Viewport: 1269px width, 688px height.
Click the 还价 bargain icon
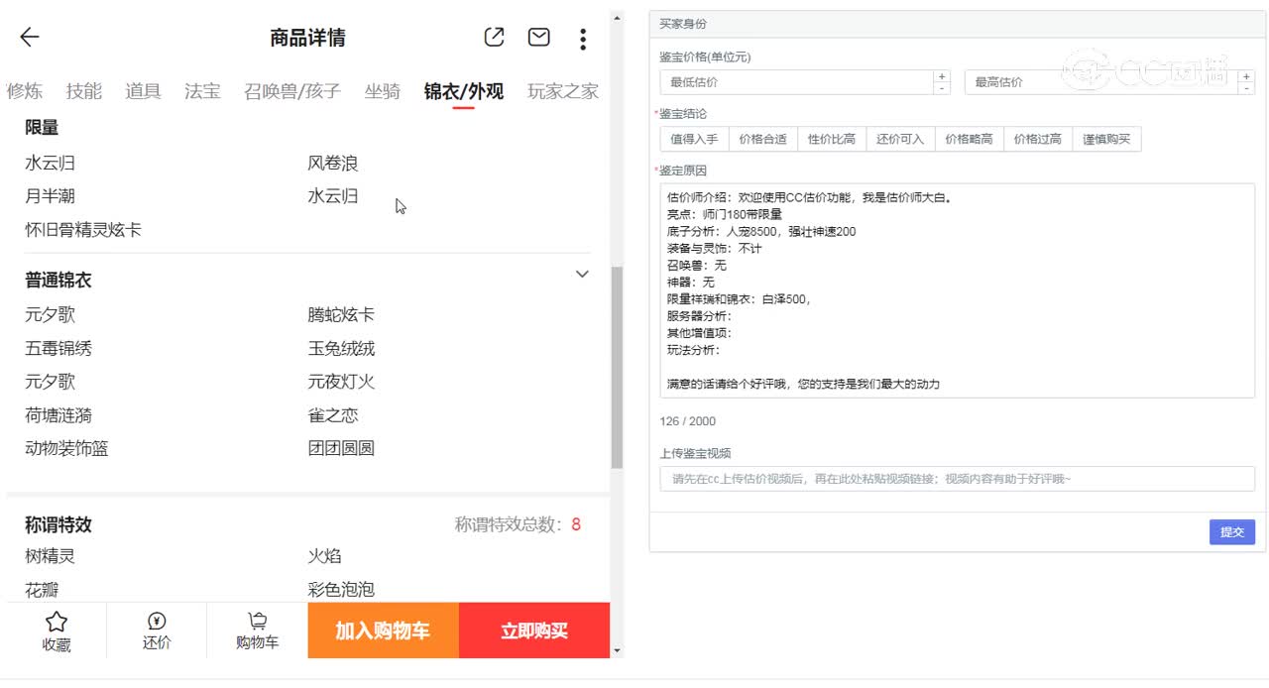point(156,630)
